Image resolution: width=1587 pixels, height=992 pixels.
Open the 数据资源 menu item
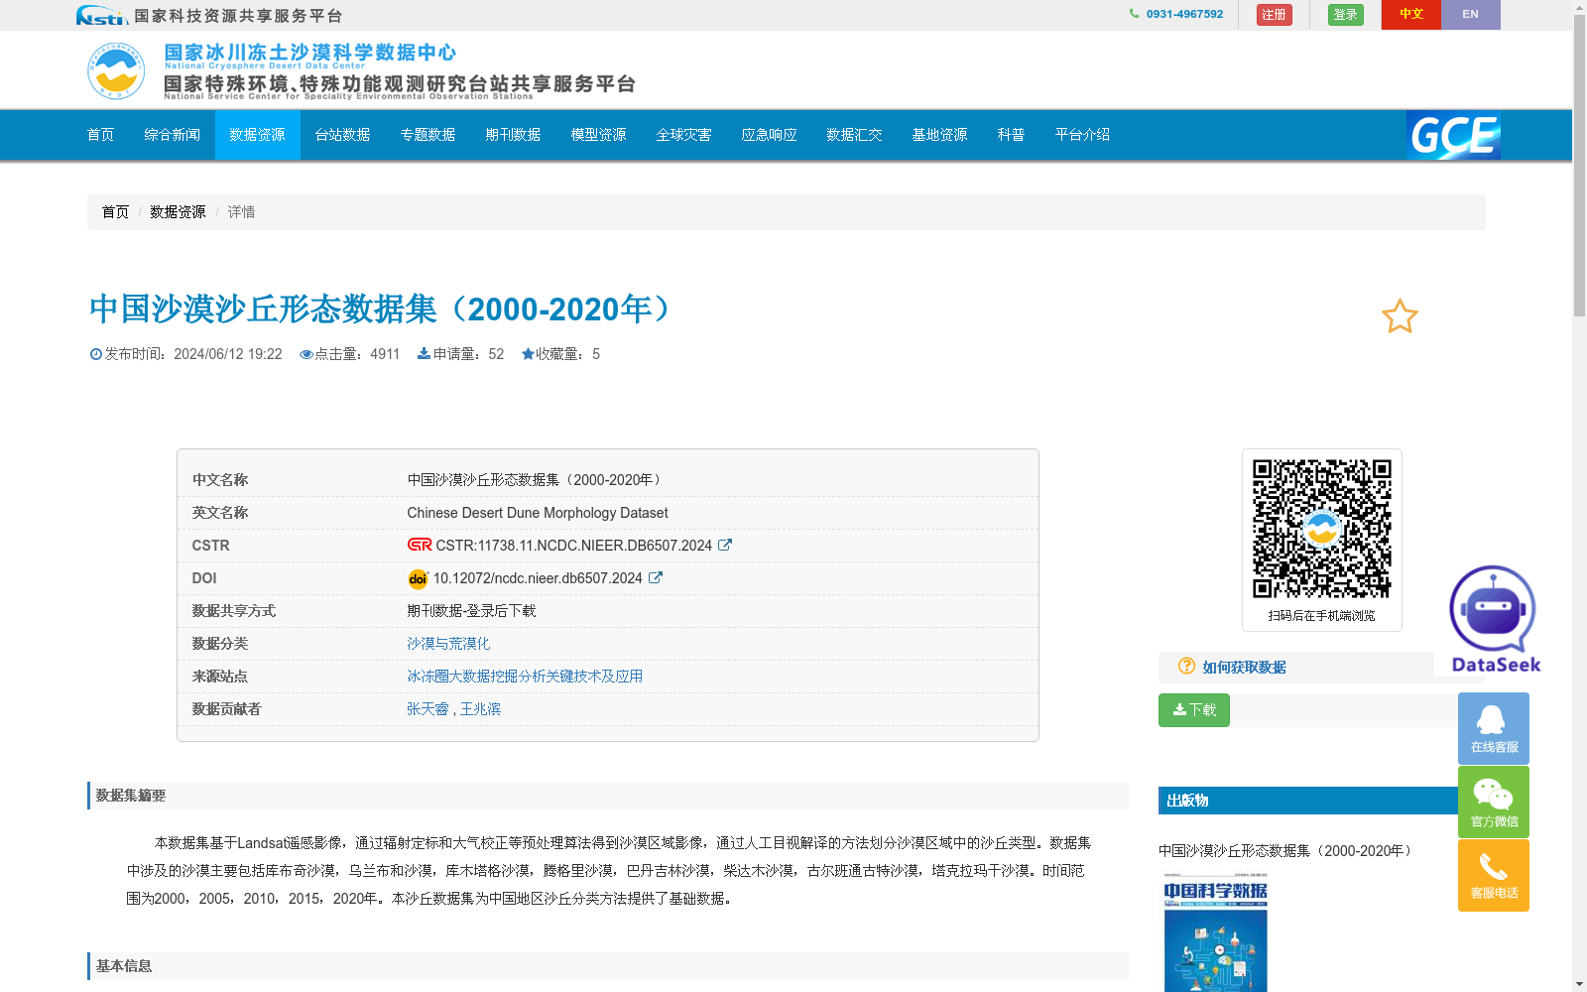[x=258, y=135]
